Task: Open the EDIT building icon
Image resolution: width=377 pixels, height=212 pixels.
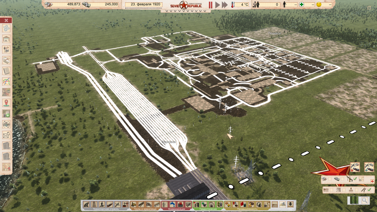Action: click(6, 156)
